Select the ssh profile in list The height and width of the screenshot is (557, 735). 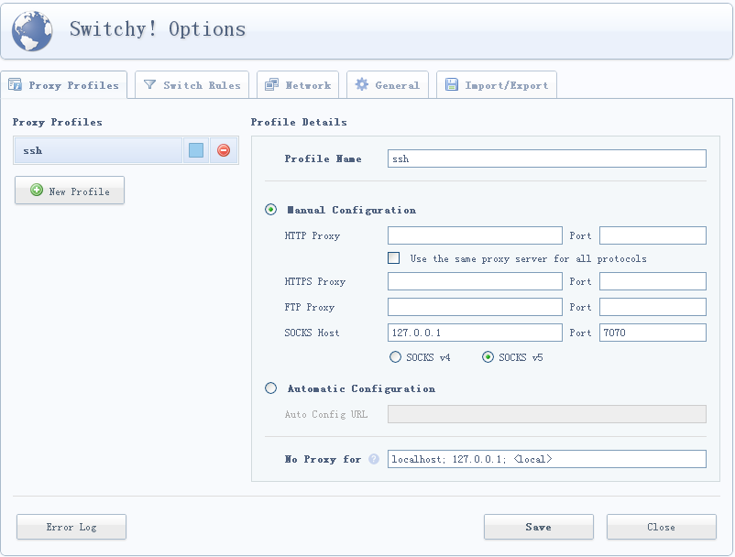point(98,150)
